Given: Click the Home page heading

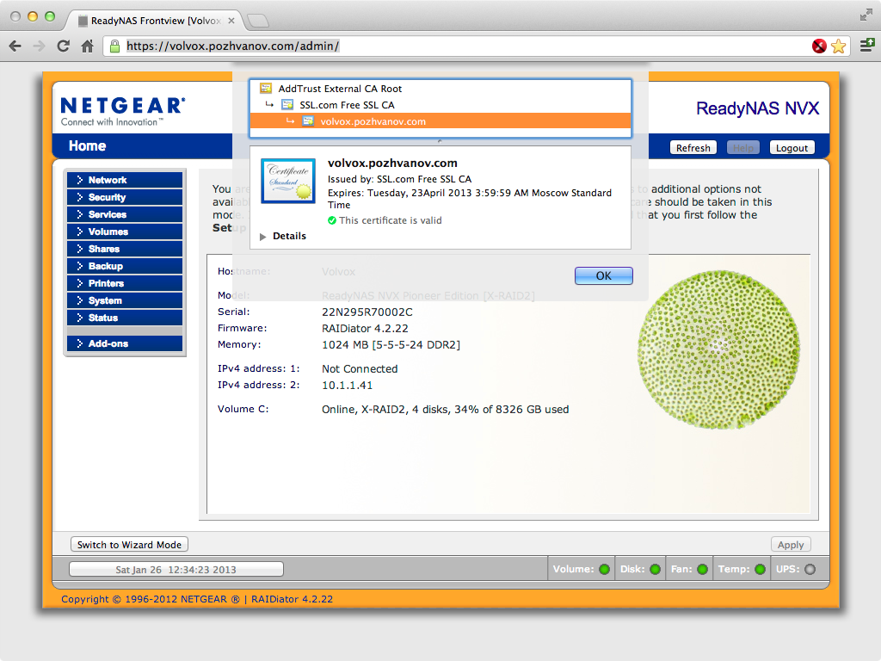Looking at the screenshot, I should tap(87, 146).
